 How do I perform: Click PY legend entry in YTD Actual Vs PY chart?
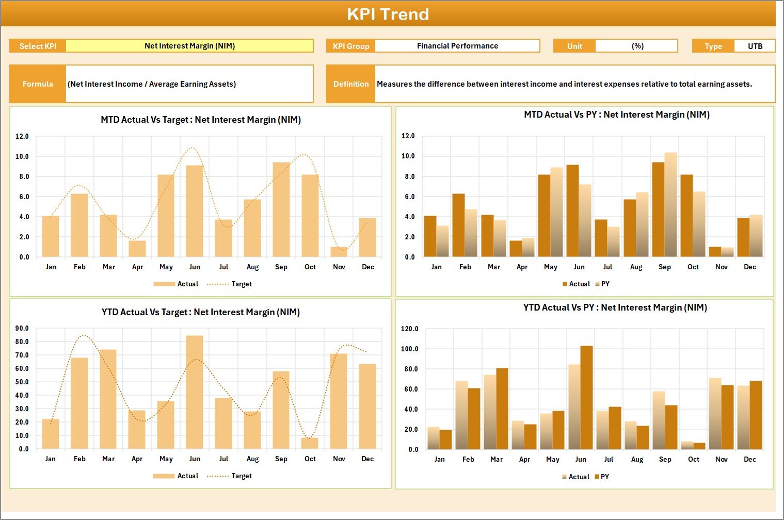(x=604, y=477)
